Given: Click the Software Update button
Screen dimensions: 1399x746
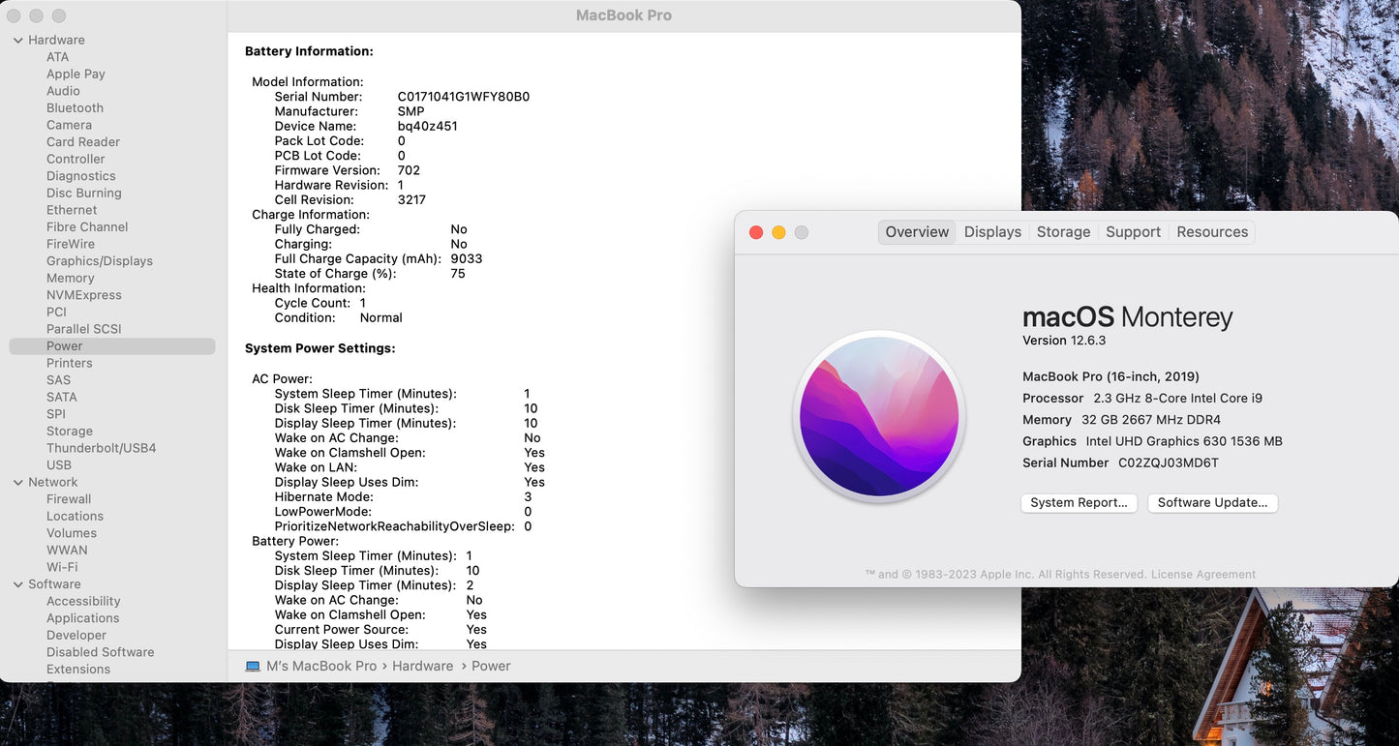Looking at the screenshot, I should [1212, 503].
